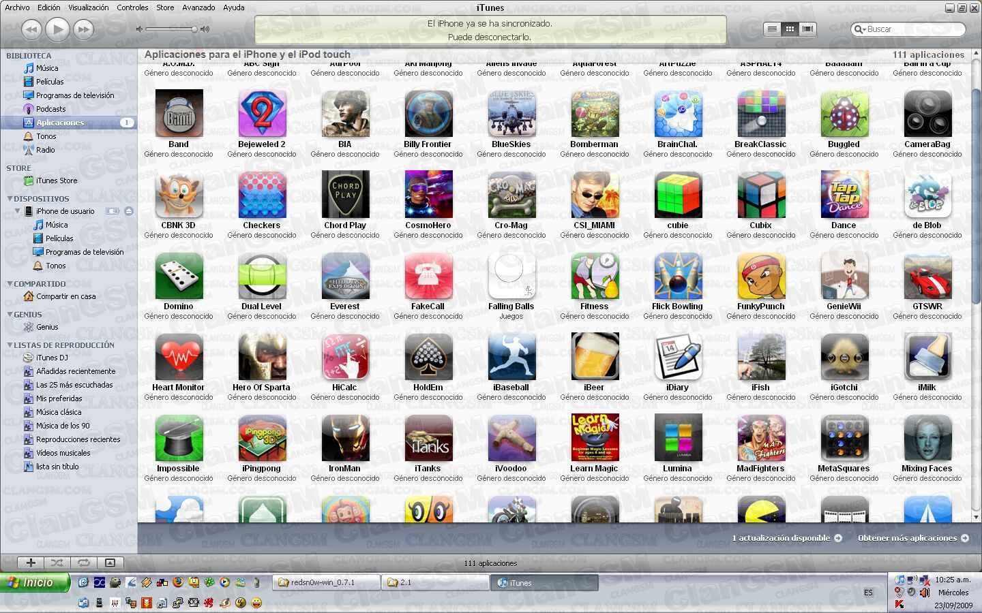Screen dimensions: 982x613
Task: Click the taskbar clock showing 10:25 a.m.
Action: point(953,580)
